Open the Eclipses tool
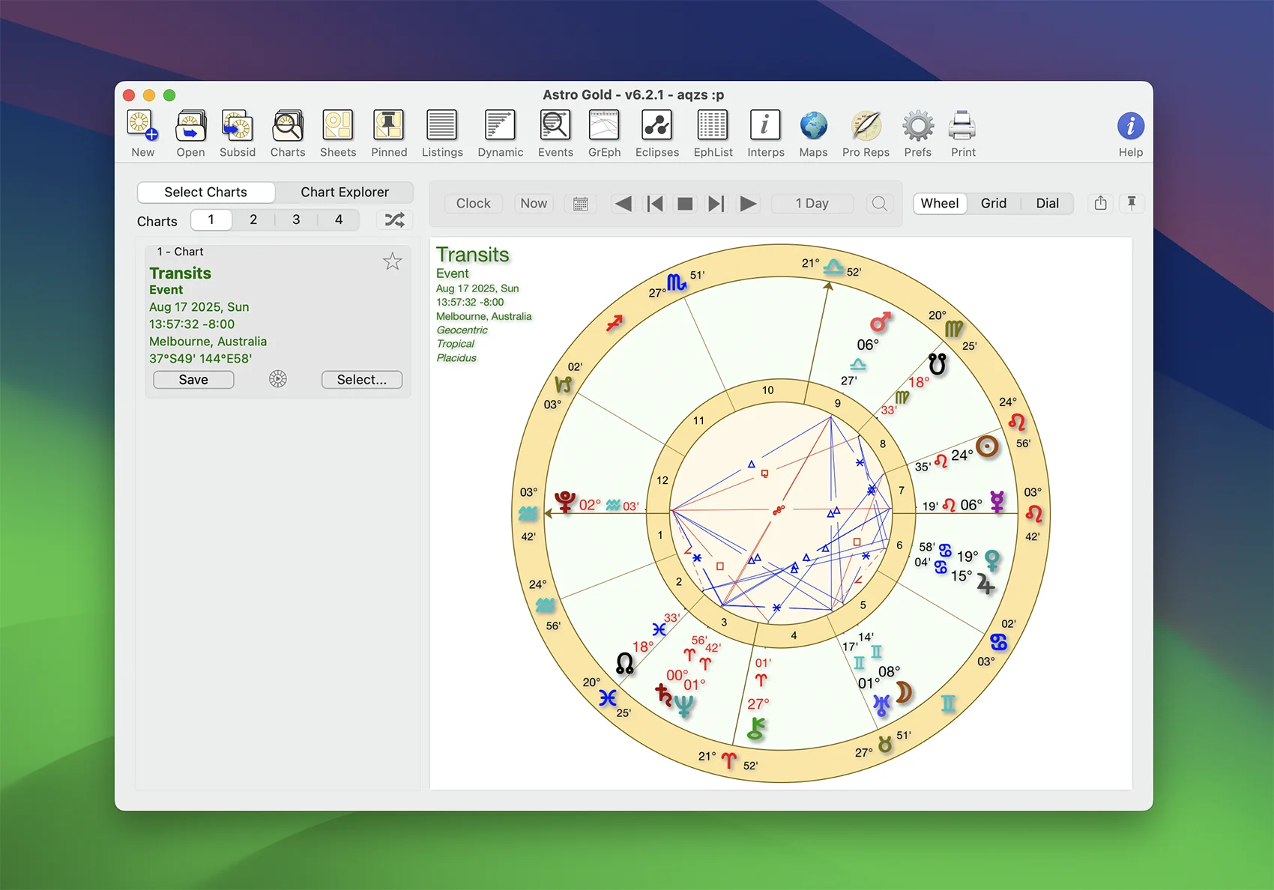This screenshot has width=1274, height=890. (657, 133)
